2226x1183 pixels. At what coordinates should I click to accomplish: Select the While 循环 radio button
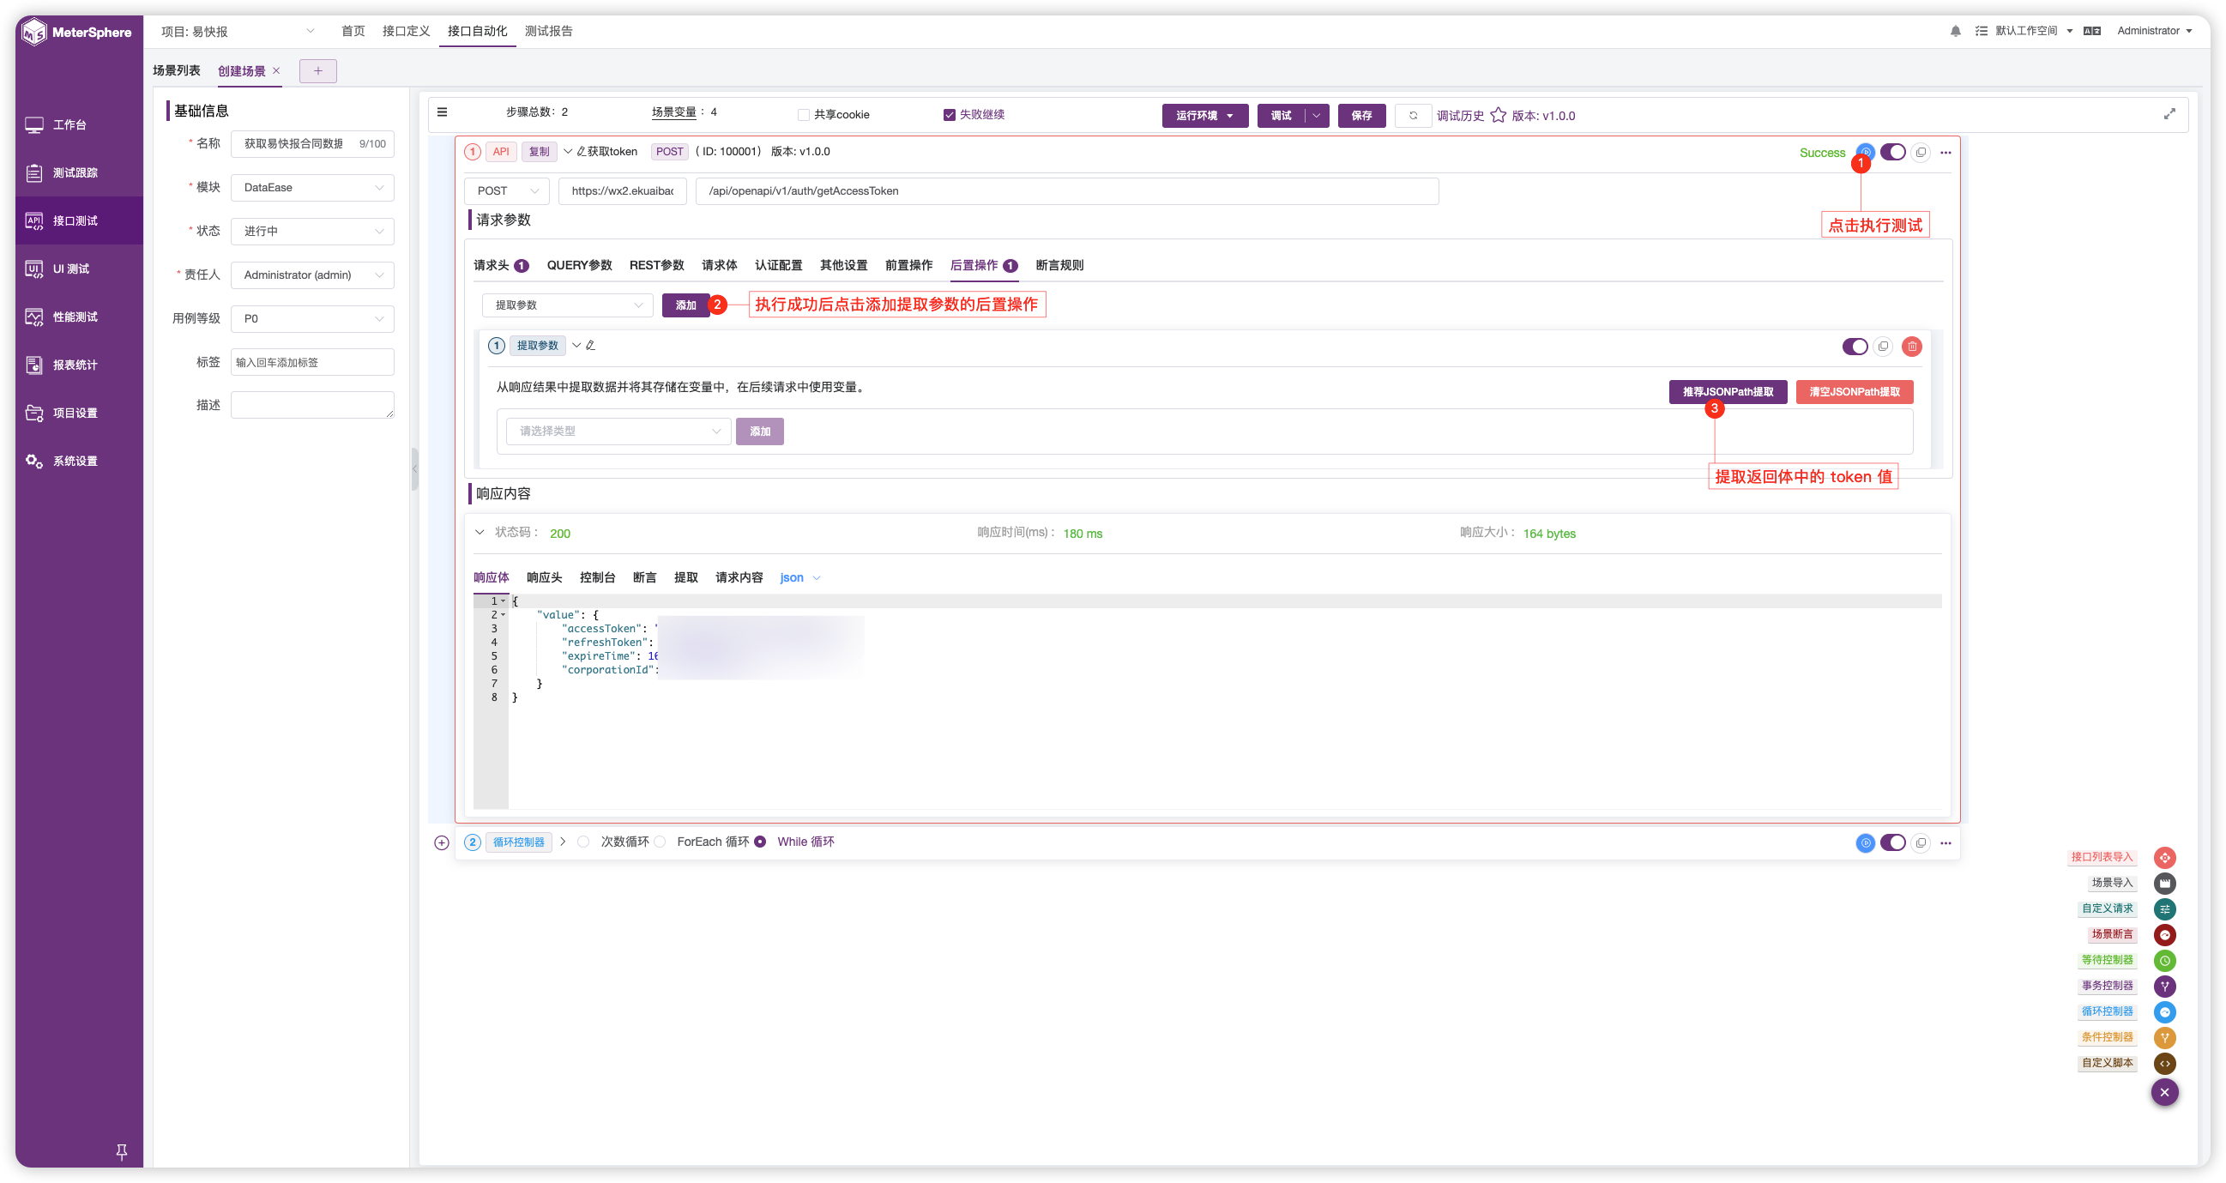pyautogui.click(x=759, y=842)
